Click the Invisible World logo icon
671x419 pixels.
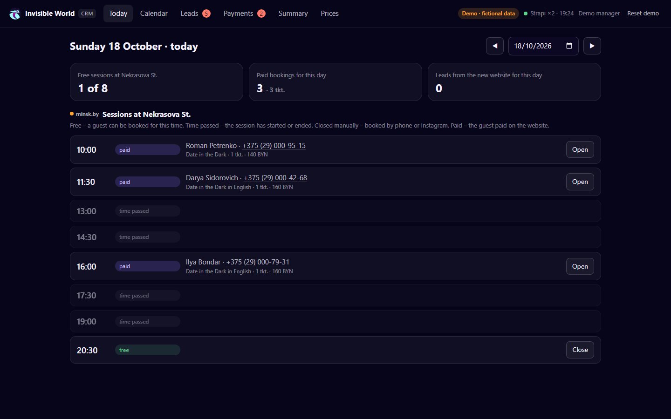(x=15, y=14)
